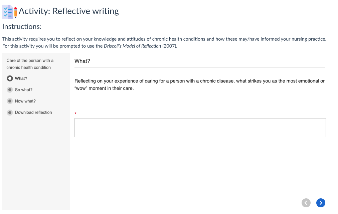Select the 'So what?' step circle
The height and width of the screenshot is (214, 338).
10,90
